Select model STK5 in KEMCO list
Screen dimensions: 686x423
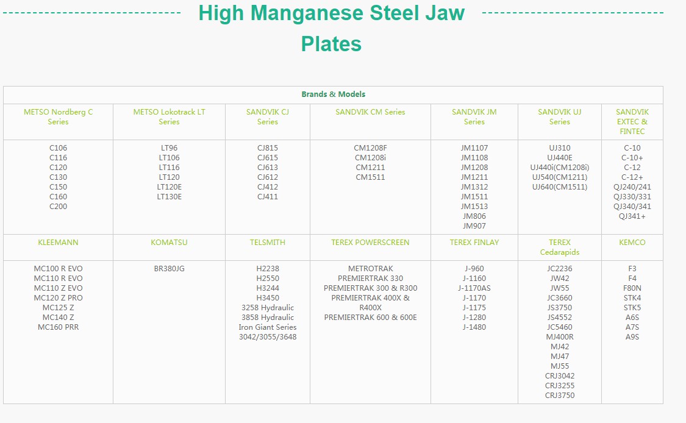632,308
